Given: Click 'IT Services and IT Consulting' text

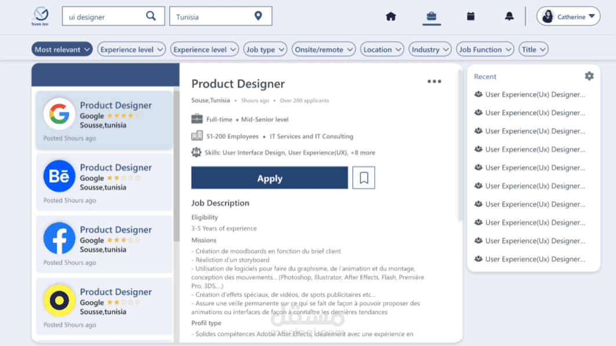Looking at the screenshot, I should point(312,136).
